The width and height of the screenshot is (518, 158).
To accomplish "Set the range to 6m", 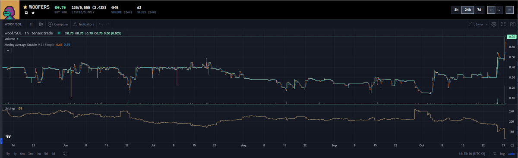I will click(x=22, y=154).
